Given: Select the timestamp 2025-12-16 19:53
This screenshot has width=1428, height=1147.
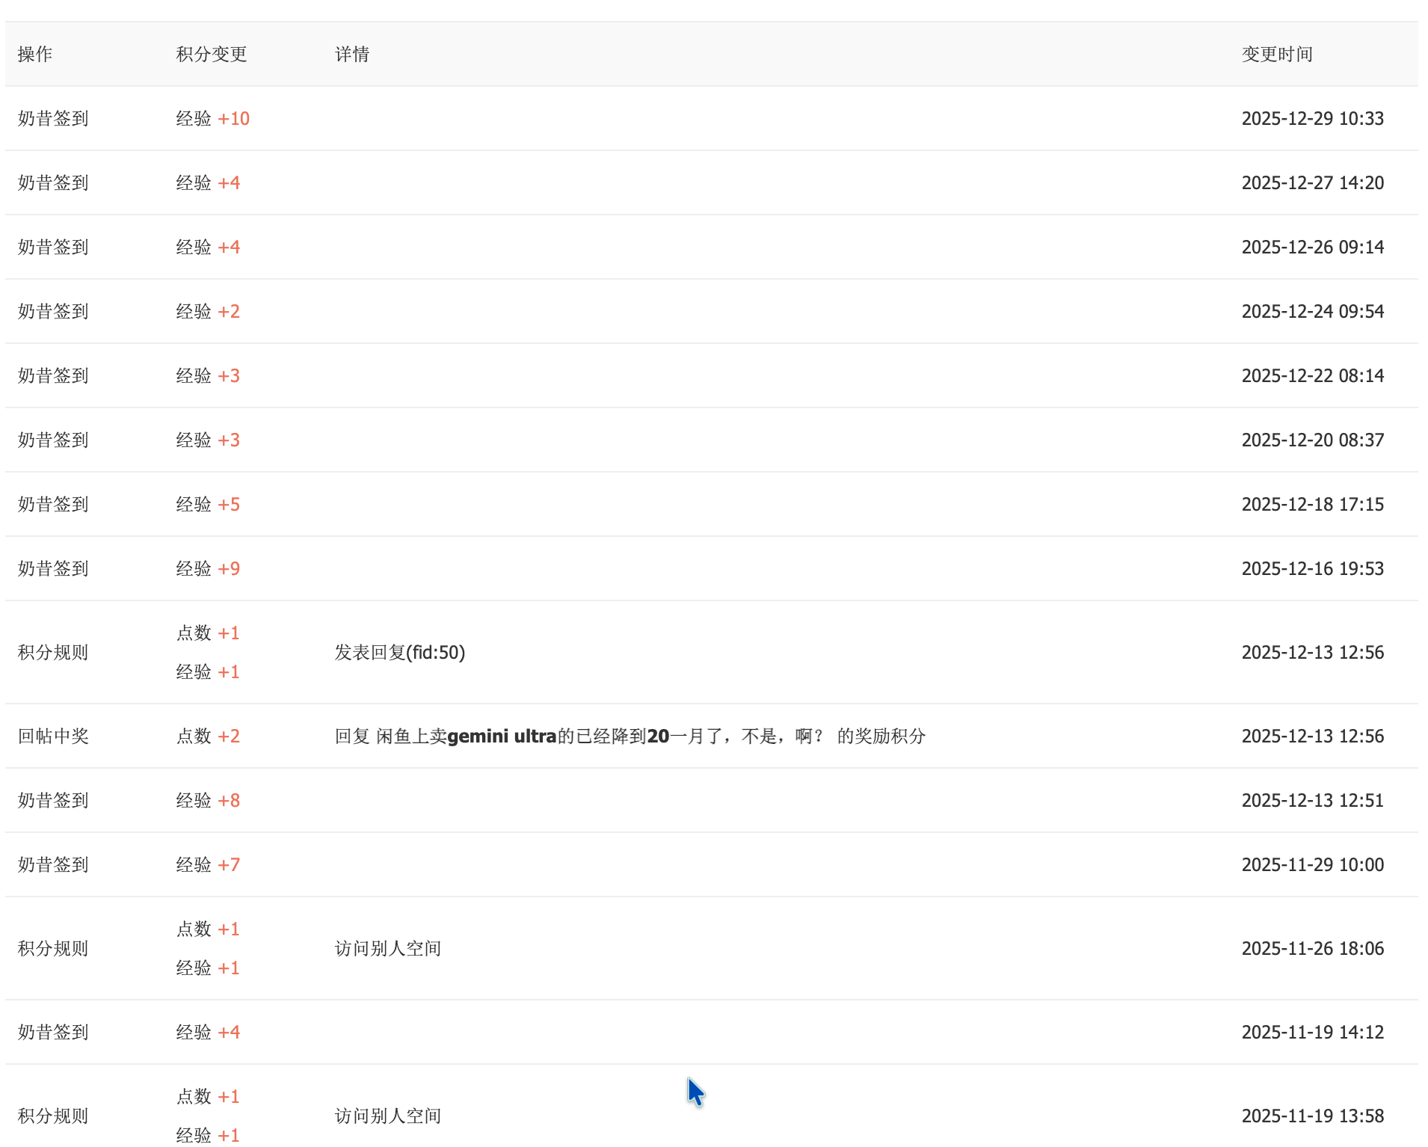Looking at the screenshot, I should click(1312, 569).
